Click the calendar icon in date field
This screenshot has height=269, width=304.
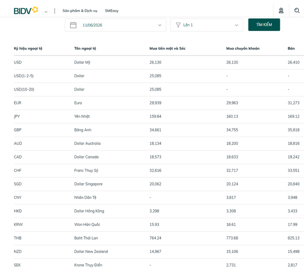73,25
